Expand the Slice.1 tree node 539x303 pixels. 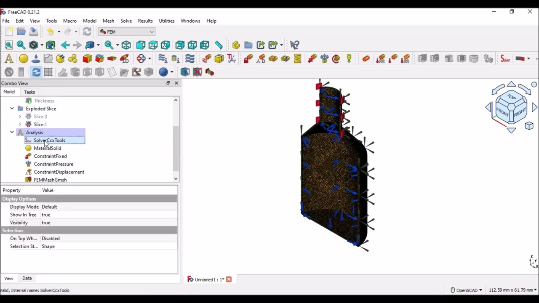pos(20,125)
